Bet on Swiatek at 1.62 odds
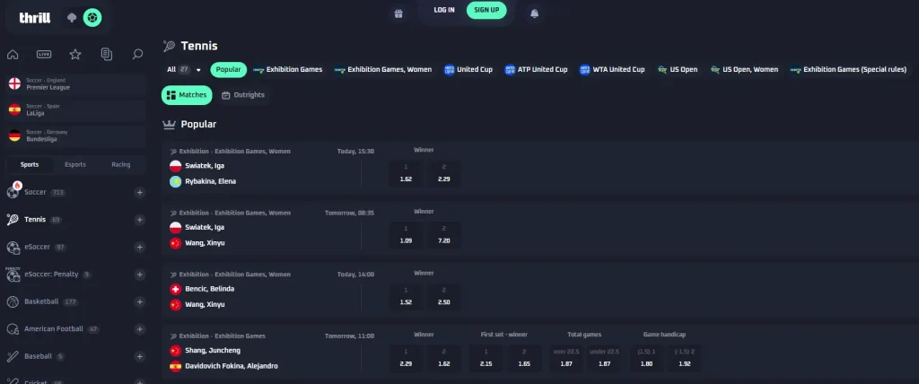 click(406, 173)
